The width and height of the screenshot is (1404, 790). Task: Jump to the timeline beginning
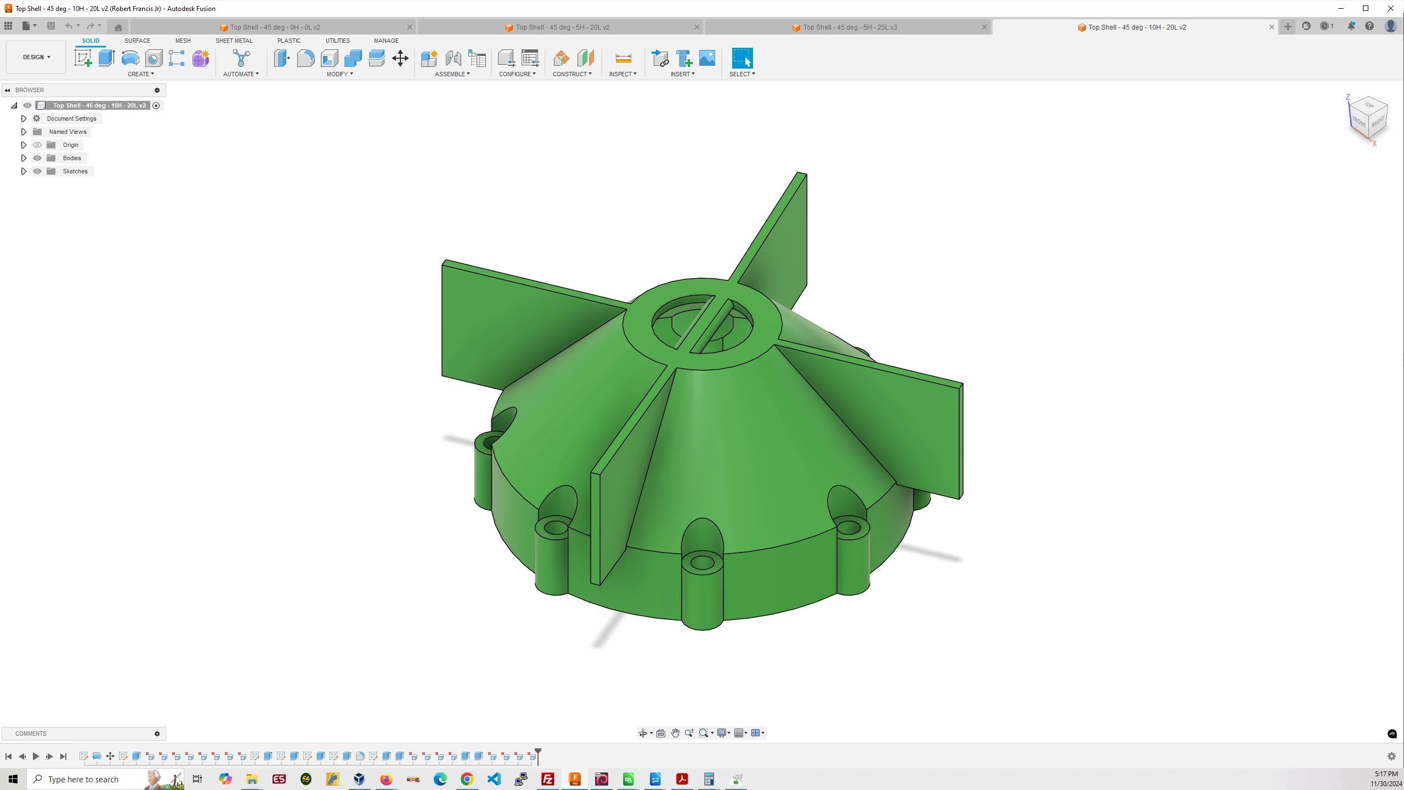(x=8, y=757)
